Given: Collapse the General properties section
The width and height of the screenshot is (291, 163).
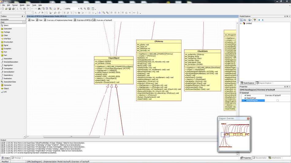Looking at the screenshot, I should 241,92.
